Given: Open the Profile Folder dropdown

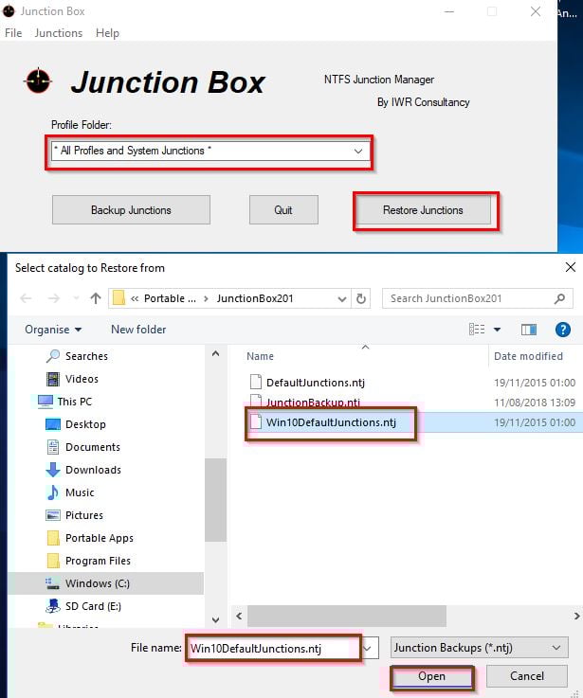Looking at the screenshot, I should point(358,151).
